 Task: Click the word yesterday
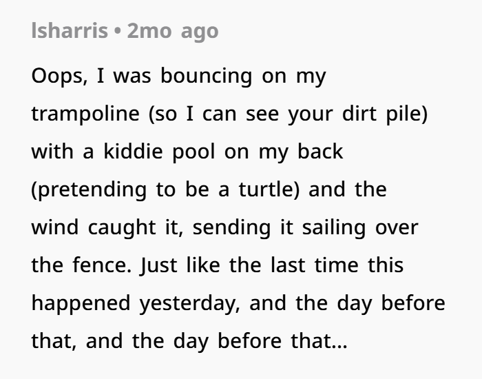click(x=187, y=303)
